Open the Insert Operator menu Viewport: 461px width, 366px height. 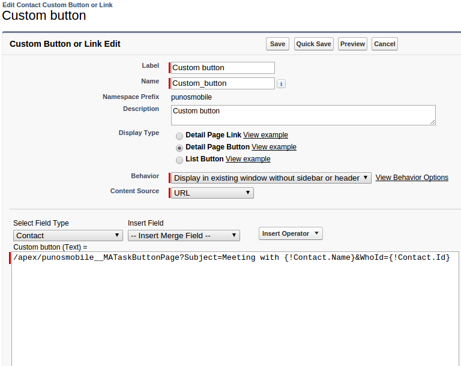291,233
